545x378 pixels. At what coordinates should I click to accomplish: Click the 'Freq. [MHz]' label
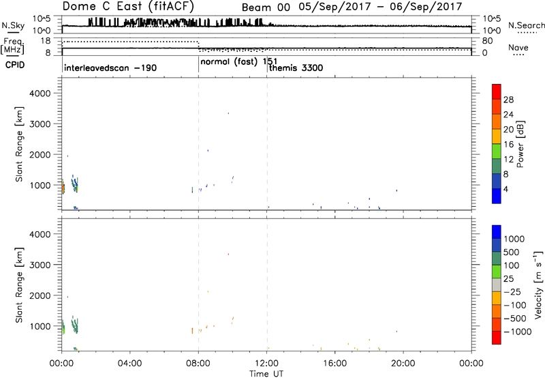point(12,46)
